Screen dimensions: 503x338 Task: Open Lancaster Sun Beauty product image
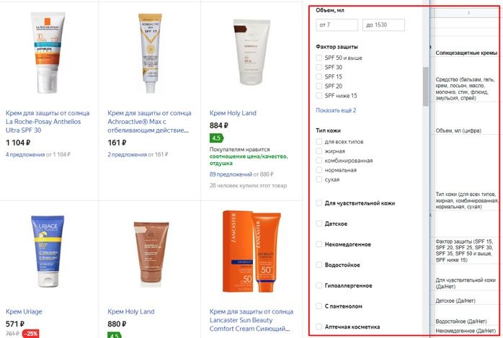coord(251,252)
